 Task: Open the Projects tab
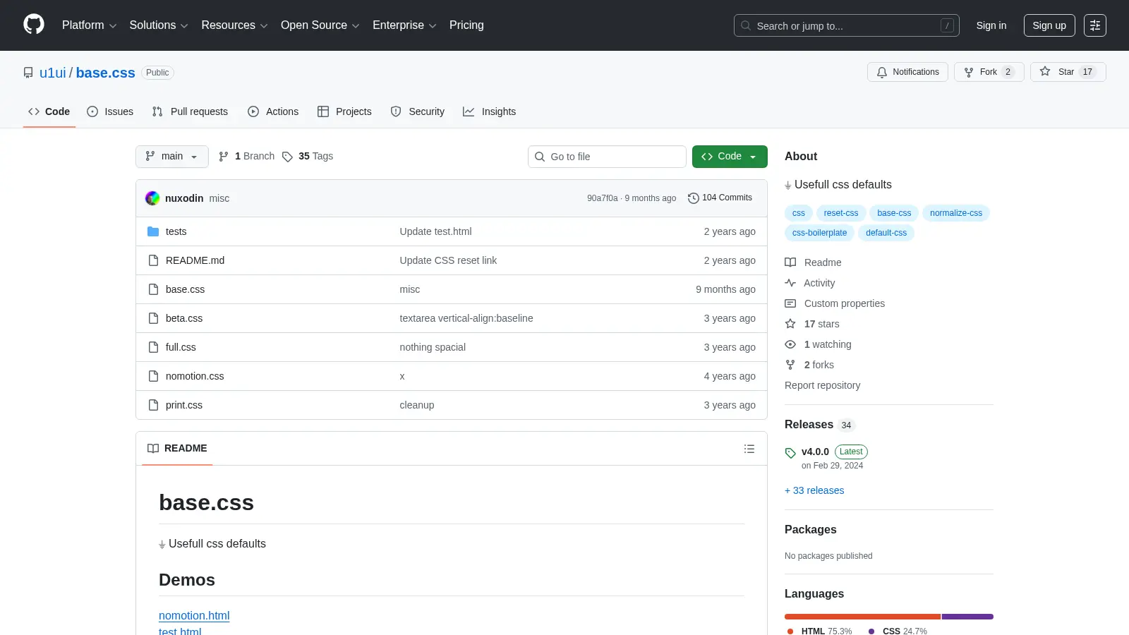point(344,111)
